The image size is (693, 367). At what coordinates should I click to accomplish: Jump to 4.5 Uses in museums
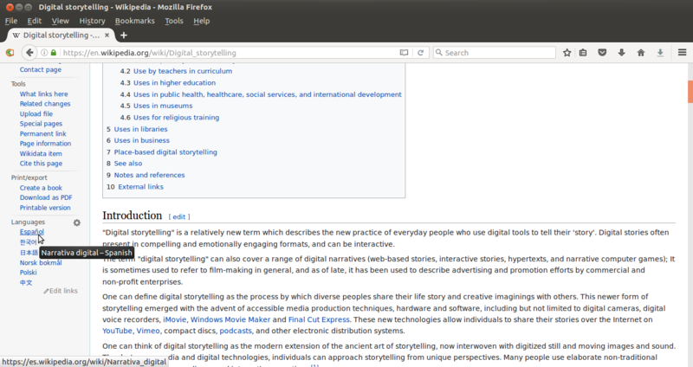coord(156,106)
